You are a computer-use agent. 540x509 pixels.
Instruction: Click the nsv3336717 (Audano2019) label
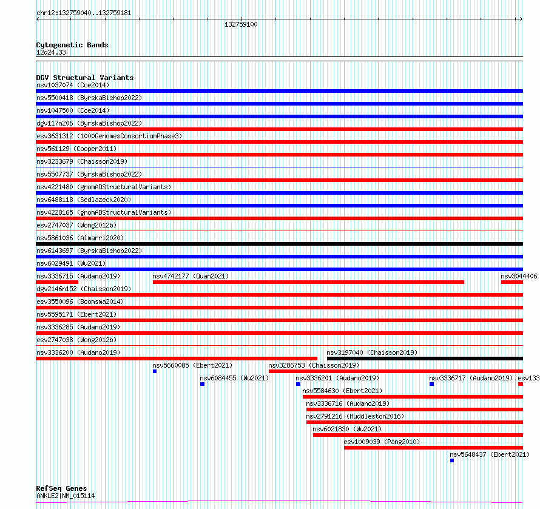(x=471, y=378)
